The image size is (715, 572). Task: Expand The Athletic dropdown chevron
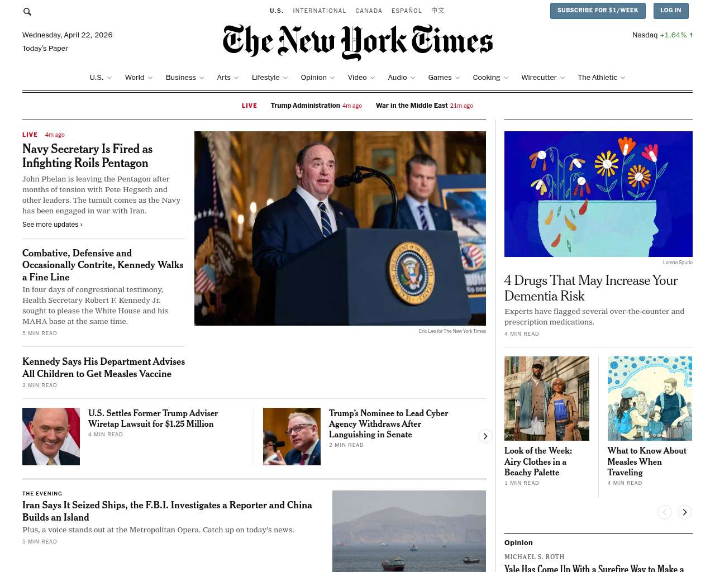click(x=623, y=78)
